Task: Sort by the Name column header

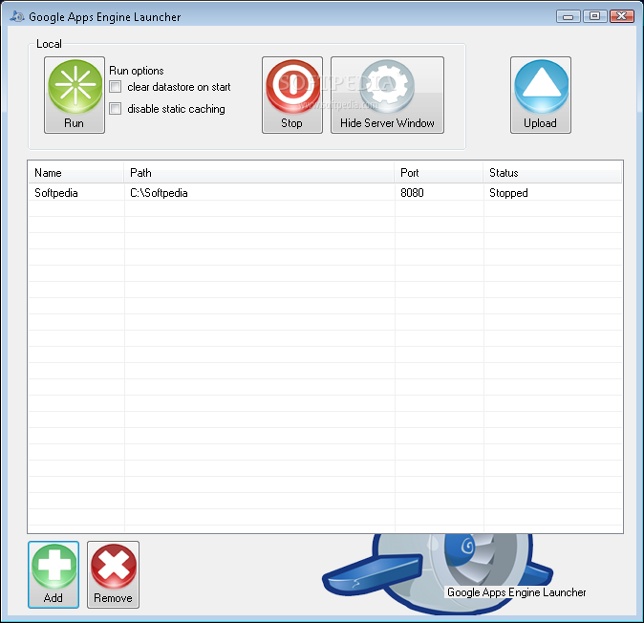Action: pyautogui.click(x=76, y=173)
